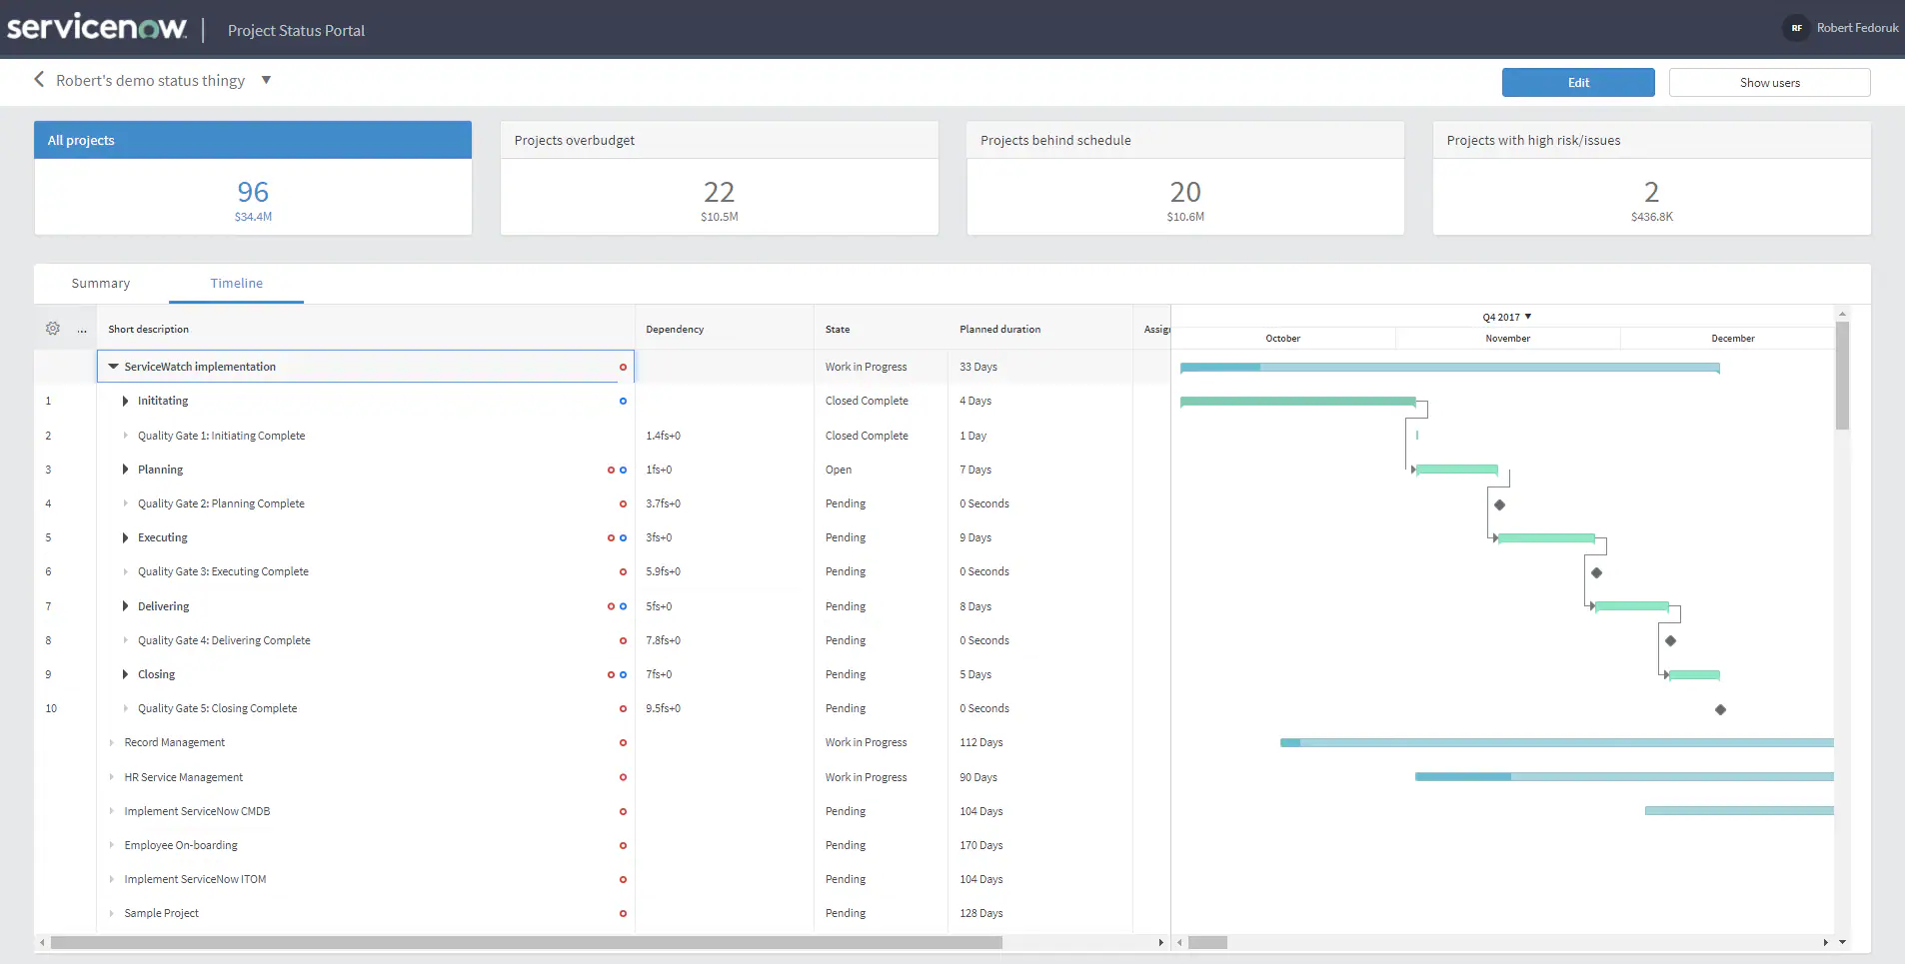The image size is (1905, 964).
Task: Click the table's horizontal scrollbar thumb
Action: point(526,942)
